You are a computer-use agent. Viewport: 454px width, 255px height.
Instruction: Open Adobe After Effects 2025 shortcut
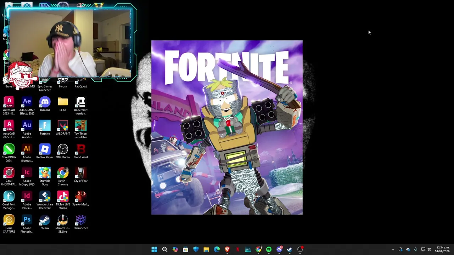point(27,106)
